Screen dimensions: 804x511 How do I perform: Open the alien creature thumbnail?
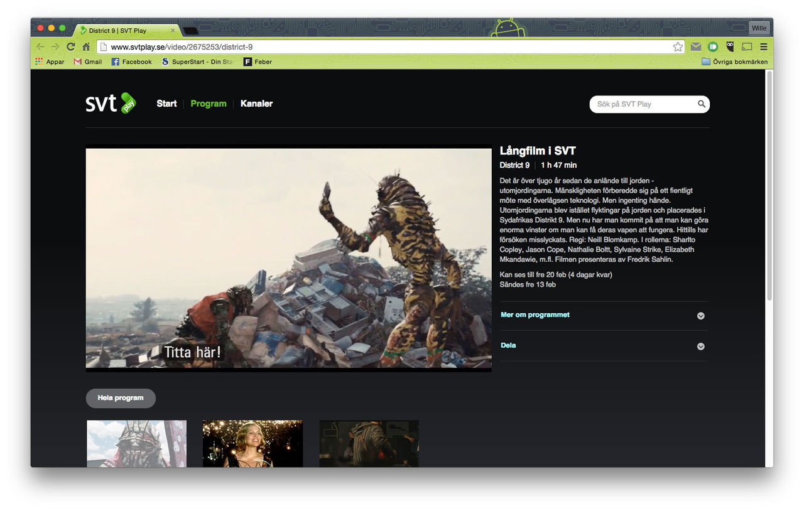[x=136, y=443]
